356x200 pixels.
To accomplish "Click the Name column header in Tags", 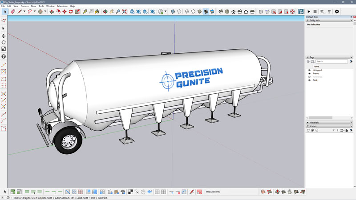I will pyautogui.click(x=316, y=66).
